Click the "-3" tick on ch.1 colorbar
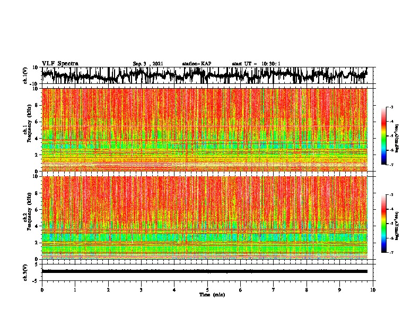 [x=391, y=107]
